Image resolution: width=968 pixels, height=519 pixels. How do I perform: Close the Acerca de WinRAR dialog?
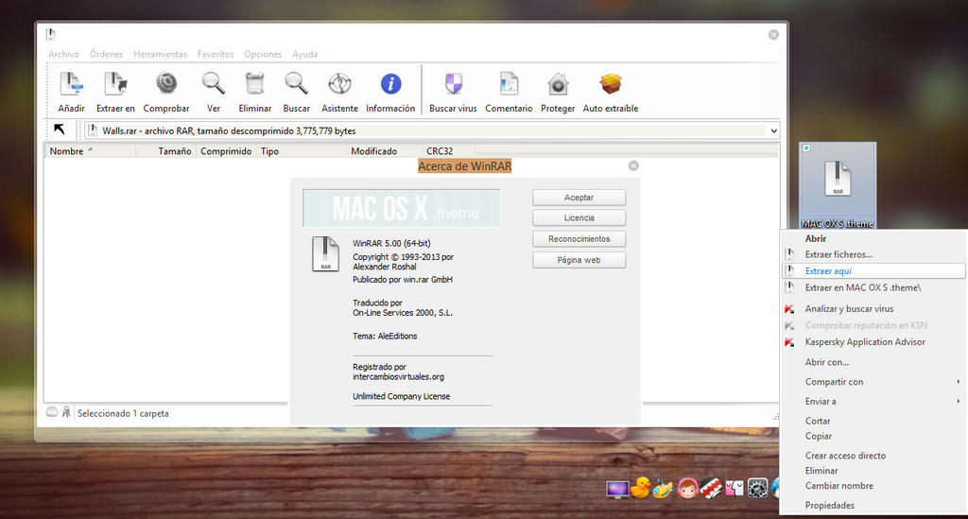tap(633, 165)
